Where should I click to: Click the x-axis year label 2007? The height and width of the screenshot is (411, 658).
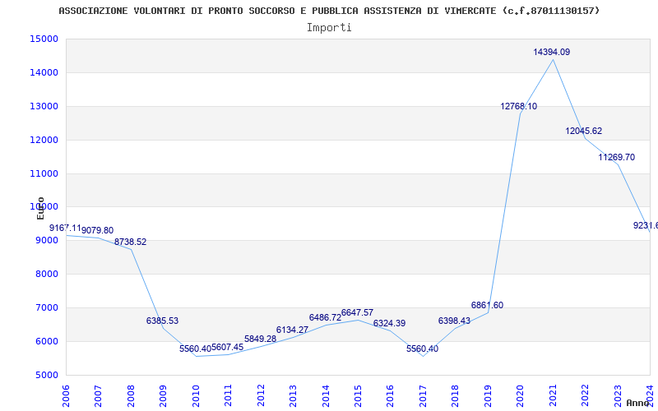pos(98,395)
